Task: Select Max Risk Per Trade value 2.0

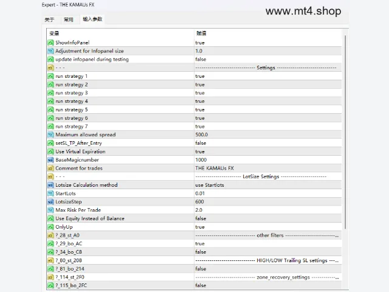Action: click(199, 210)
